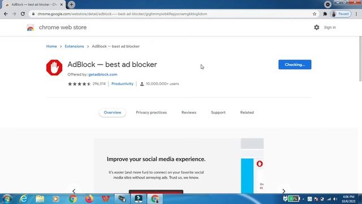Open the Paused profile menu

coord(341,14)
